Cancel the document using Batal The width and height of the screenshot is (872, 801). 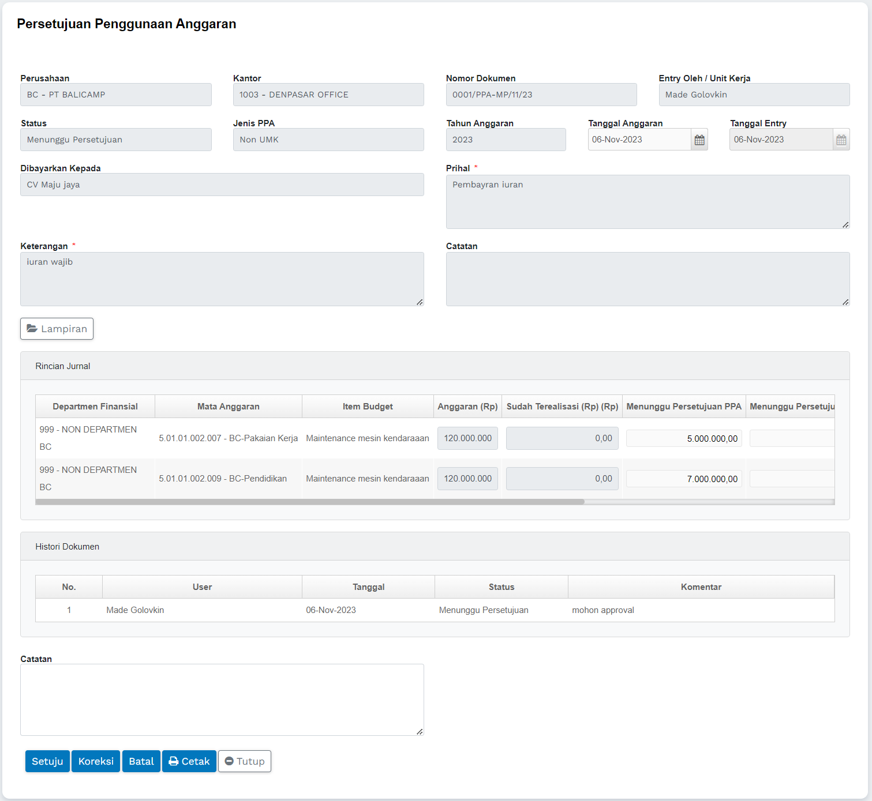[x=141, y=761]
